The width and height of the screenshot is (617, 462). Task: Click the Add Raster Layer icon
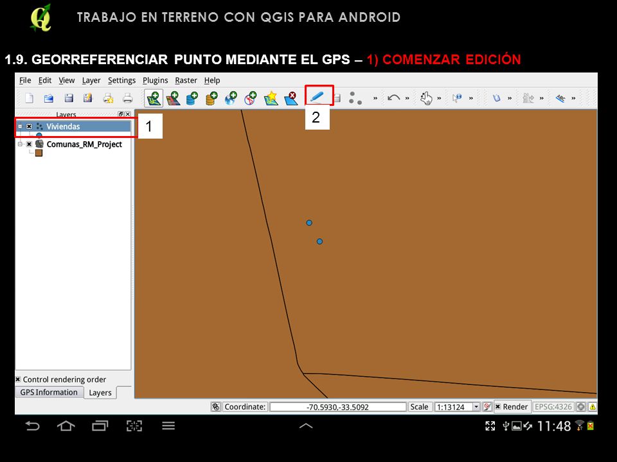click(173, 98)
